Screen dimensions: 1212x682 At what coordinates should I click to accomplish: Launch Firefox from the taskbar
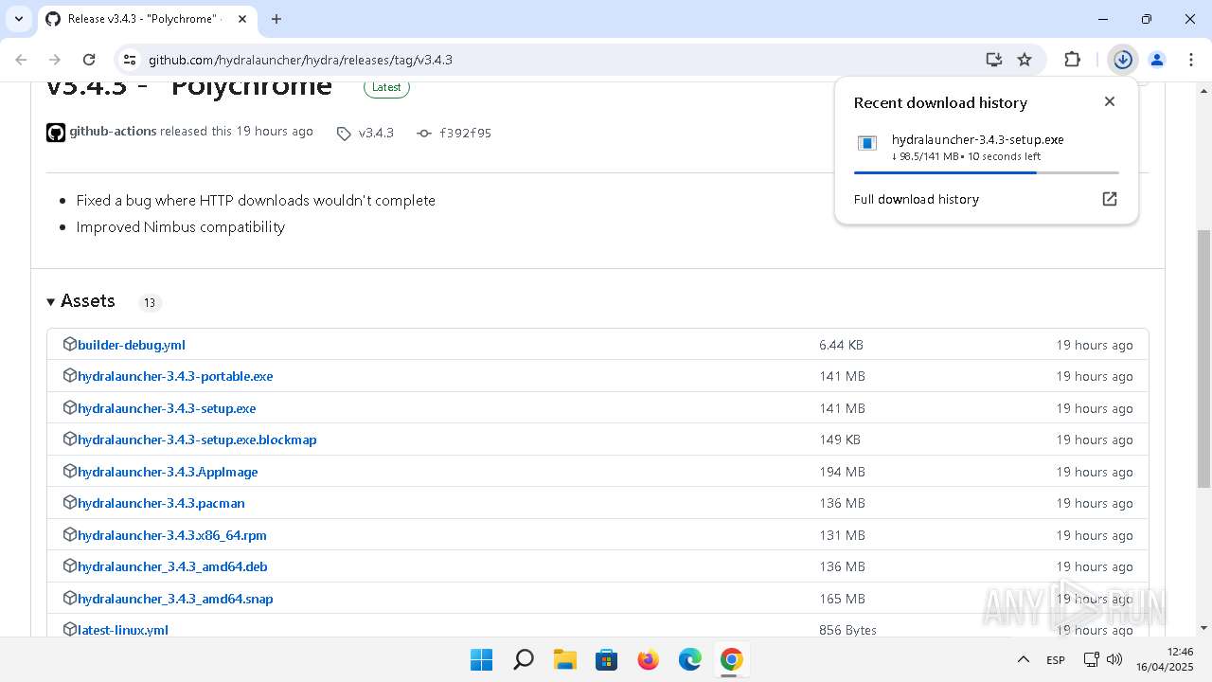(x=649, y=659)
